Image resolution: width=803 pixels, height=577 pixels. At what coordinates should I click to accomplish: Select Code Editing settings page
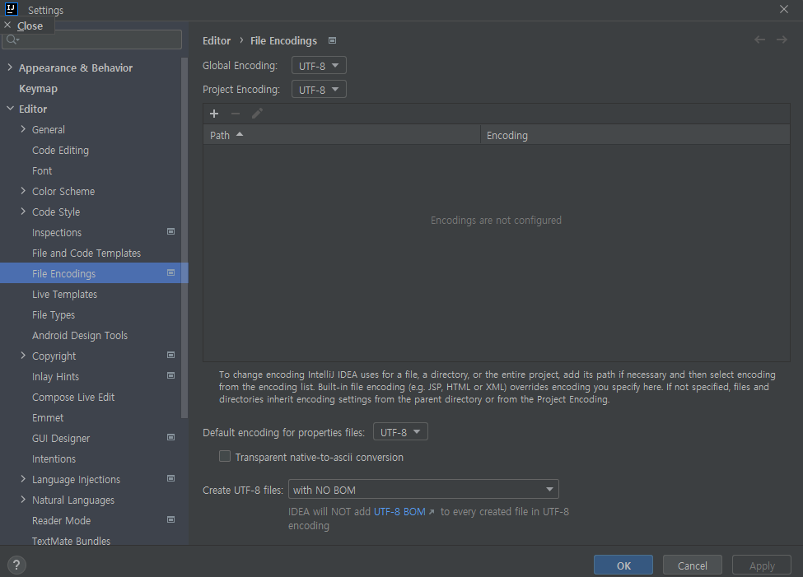[60, 150]
